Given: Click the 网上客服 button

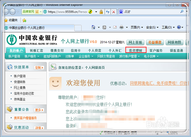Looking at the screenshot, I should [135, 42].
